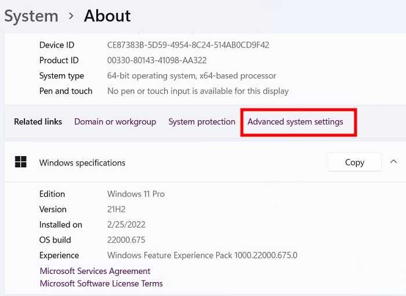Open Advanced system settings link

pos(295,121)
